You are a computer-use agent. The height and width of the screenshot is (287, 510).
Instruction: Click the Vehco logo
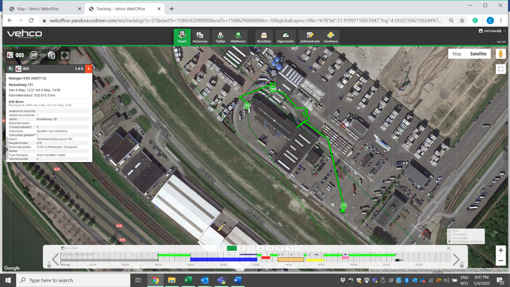[25, 34]
